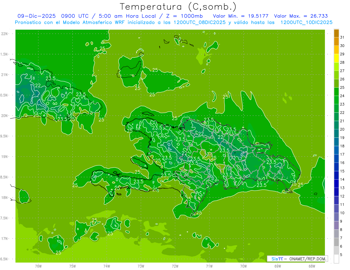The image size is (350, 270).
Task: Click the '19N' latitude axis label
Action: point(4,156)
